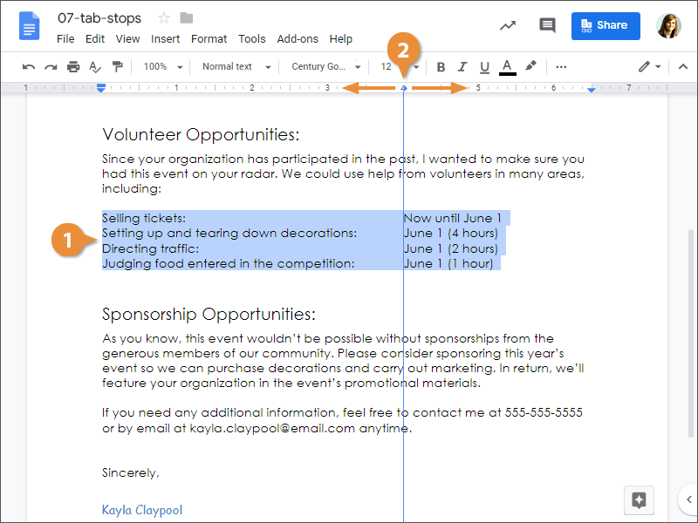698x523 pixels.
Task: Click 'June 1 (1 hour)' text
Action: click(x=448, y=264)
